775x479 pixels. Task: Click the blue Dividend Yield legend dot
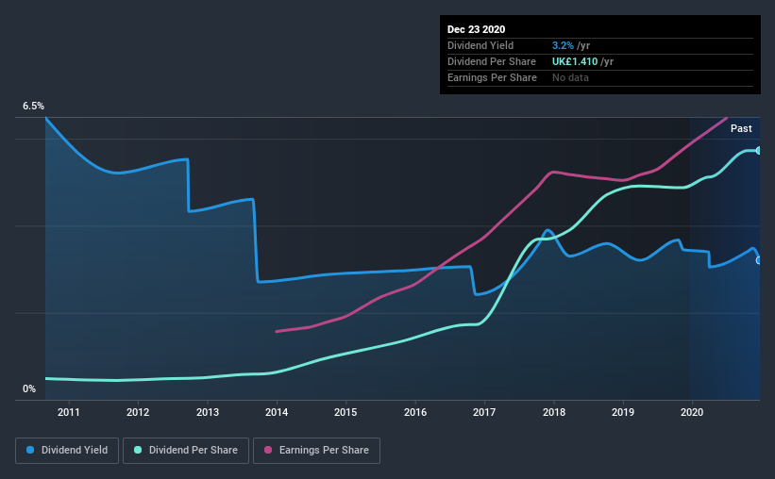(30, 450)
